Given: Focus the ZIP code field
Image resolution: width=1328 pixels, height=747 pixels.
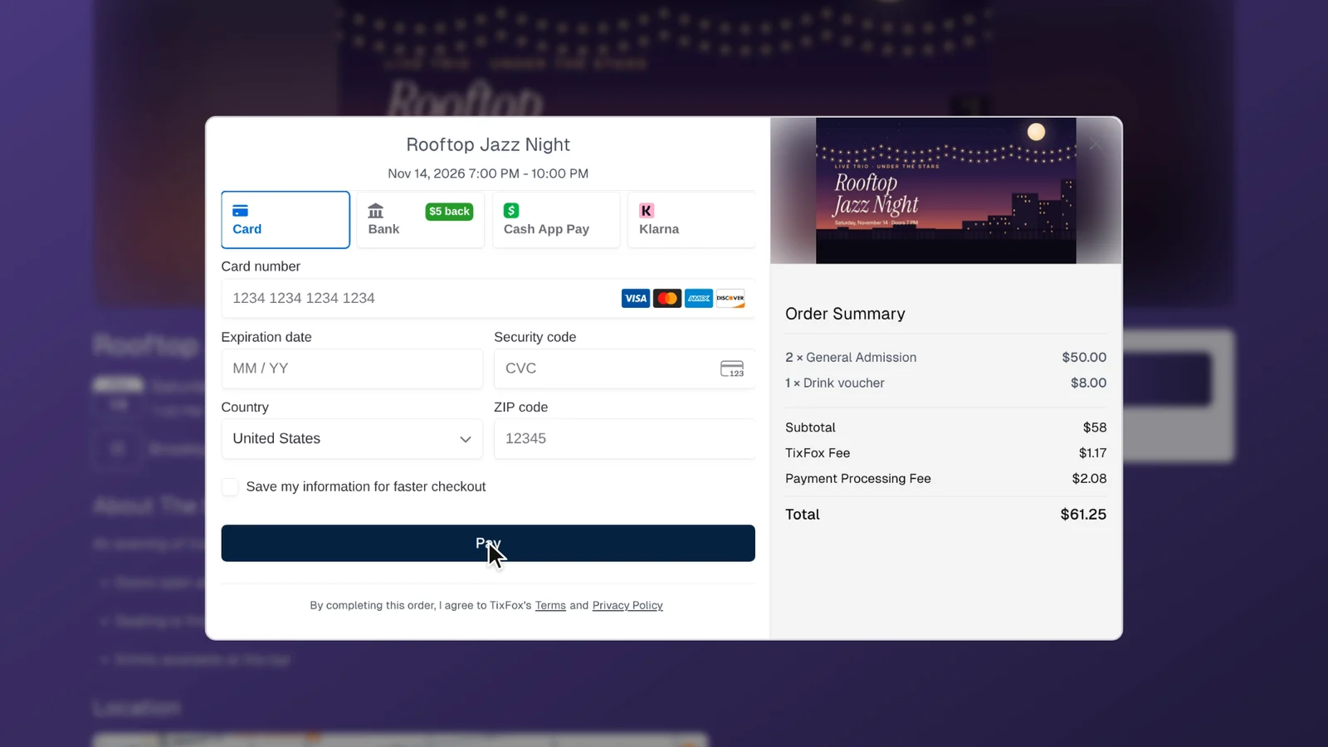Looking at the screenshot, I should pyautogui.click(x=624, y=438).
